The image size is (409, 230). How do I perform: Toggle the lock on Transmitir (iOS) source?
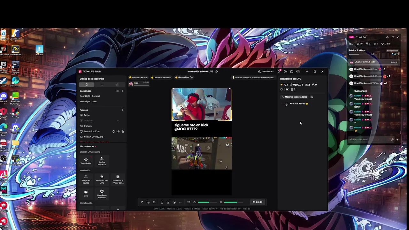pyautogui.click(x=122, y=131)
